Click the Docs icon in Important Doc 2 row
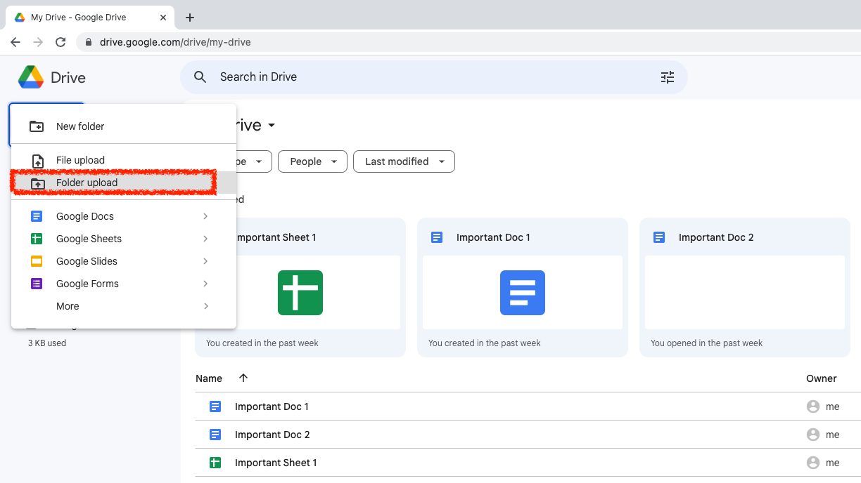The width and height of the screenshot is (861, 483). pos(215,435)
